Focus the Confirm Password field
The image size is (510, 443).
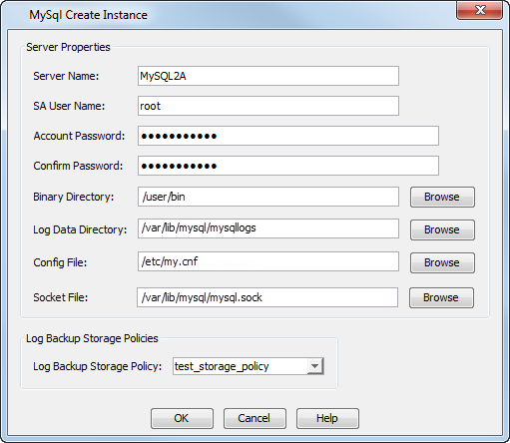tap(288, 166)
